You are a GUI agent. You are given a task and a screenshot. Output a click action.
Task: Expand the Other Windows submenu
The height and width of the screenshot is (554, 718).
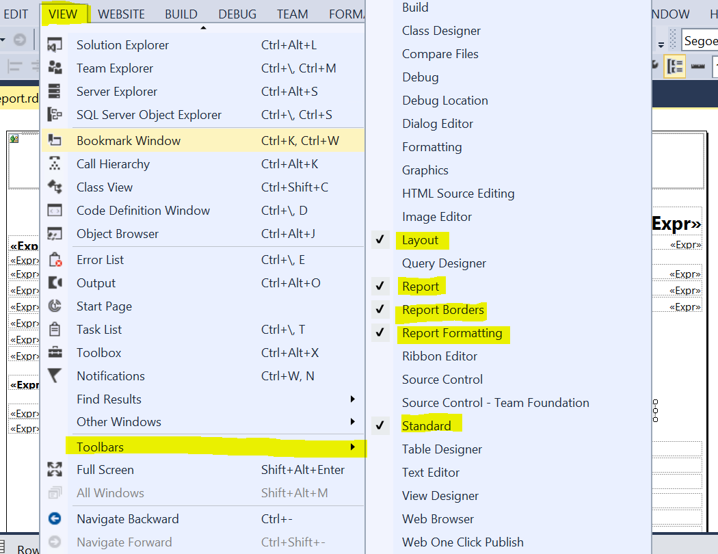pyautogui.click(x=118, y=422)
